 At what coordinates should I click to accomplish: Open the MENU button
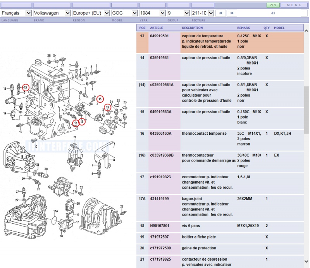(x=294, y=5)
